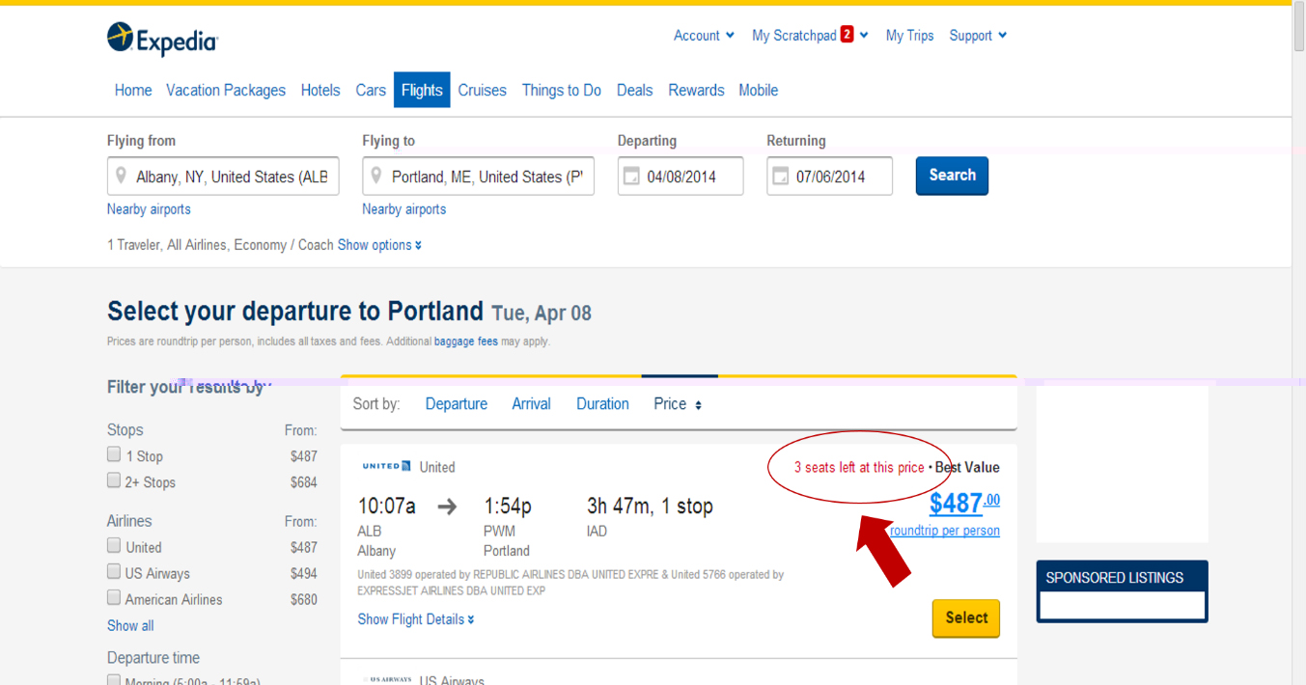Screen dimensions: 1306x685
Task: Click the United airline logo
Action: tap(387, 466)
